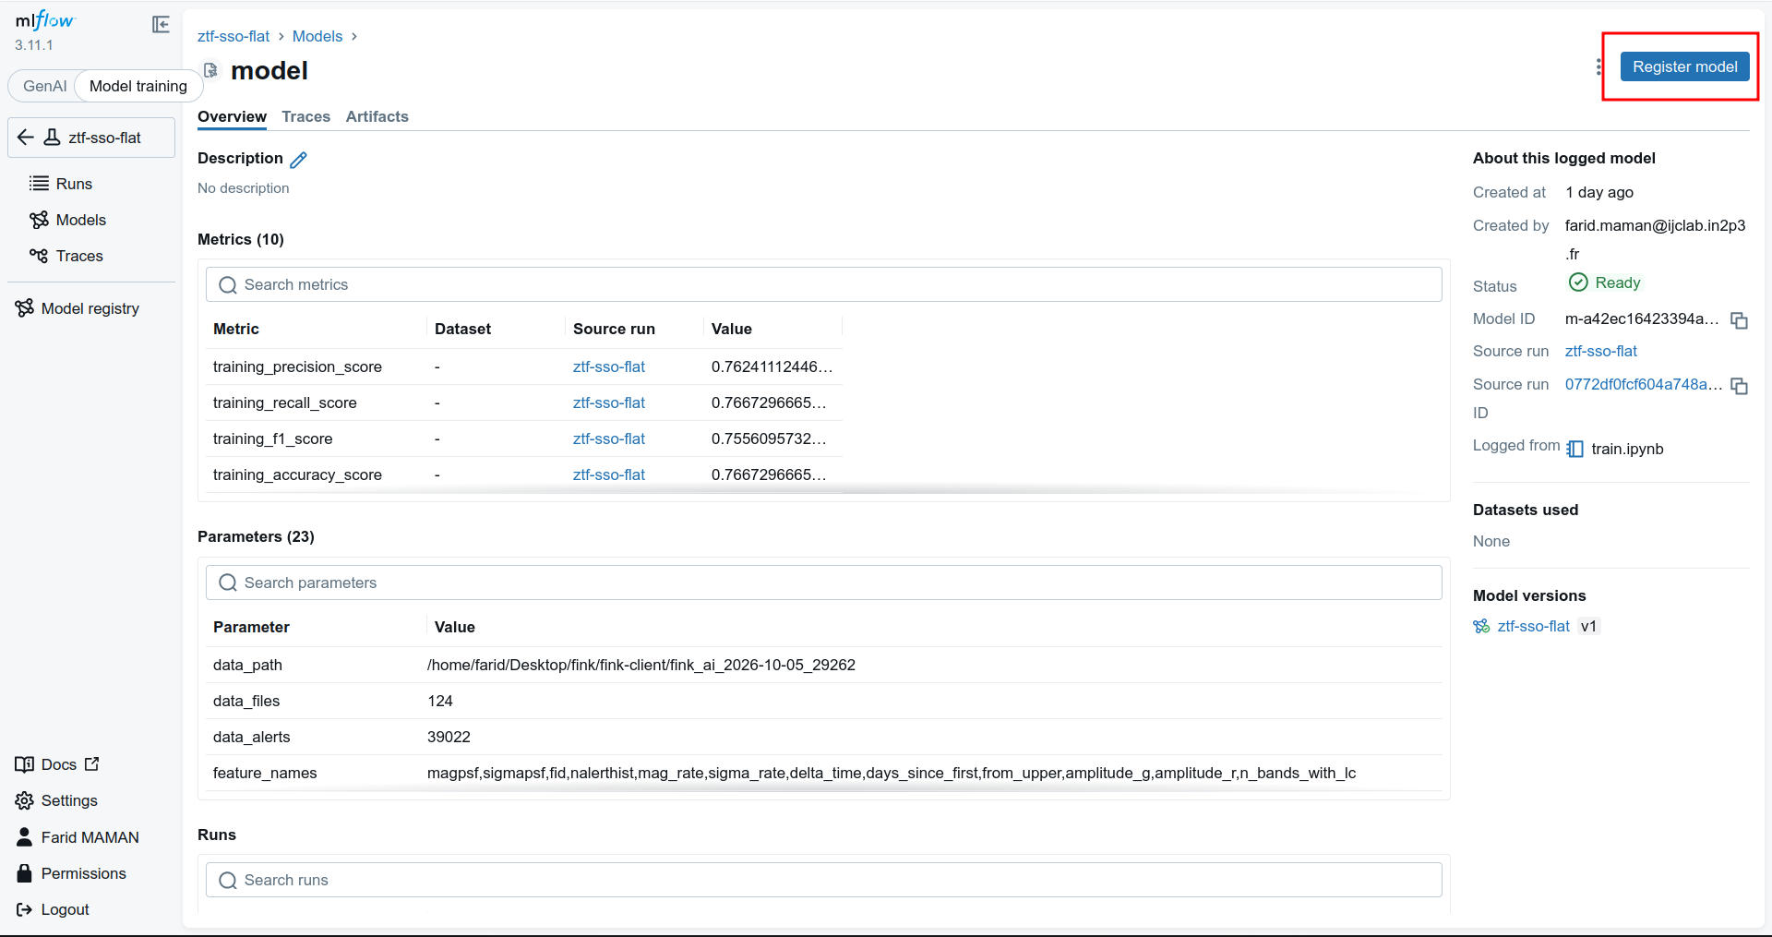
Task: Click the train.ipynb notebook icon
Action: click(x=1575, y=449)
